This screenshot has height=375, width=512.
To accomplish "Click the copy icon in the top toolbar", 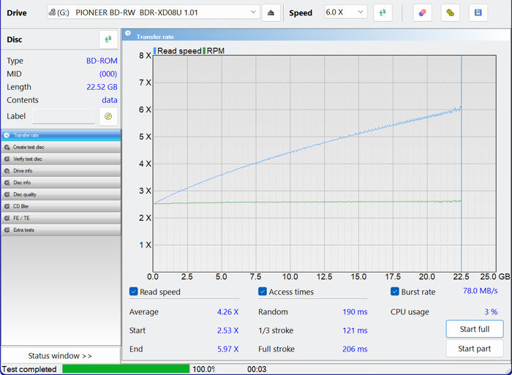I will (x=451, y=12).
